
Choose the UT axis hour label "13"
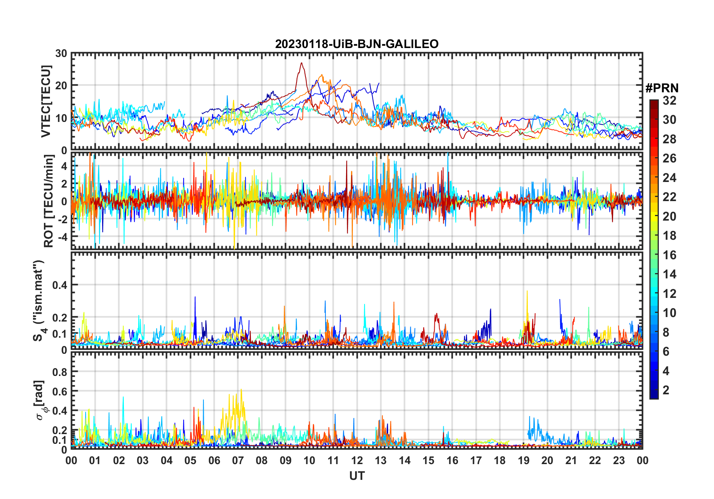[x=381, y=460]
